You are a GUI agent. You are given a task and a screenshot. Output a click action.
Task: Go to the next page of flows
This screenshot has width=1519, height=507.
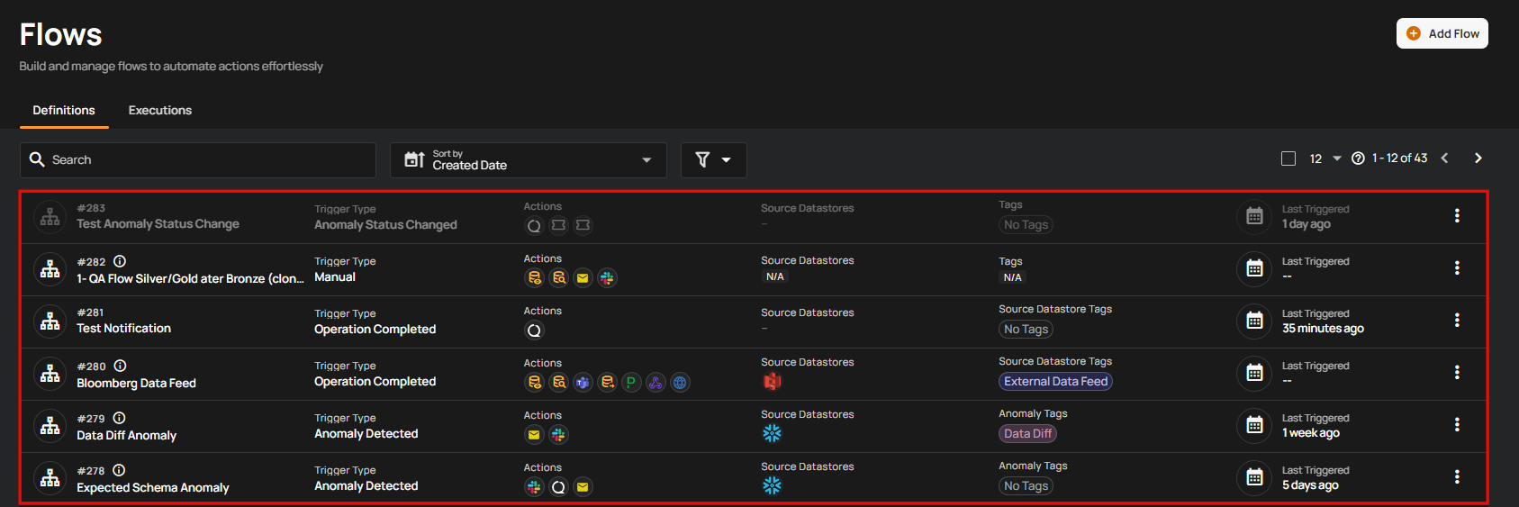(x=1478, y=158)
